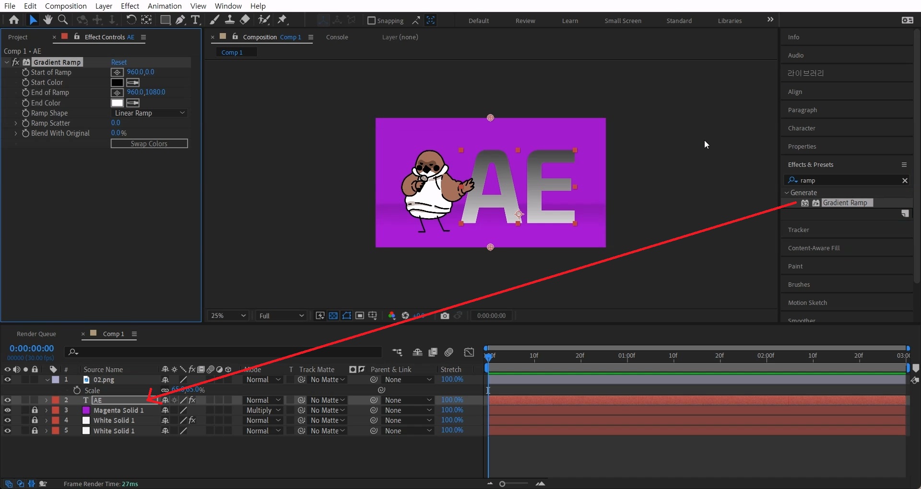The width and height of the screenshot is (921, 489).
Task: Click the Reset link for Gradient Ramp
Action: pos(119,62)
